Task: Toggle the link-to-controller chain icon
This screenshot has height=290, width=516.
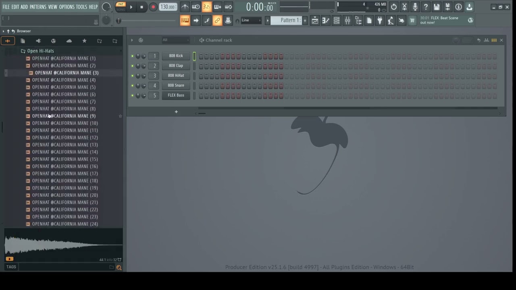Action: pos(217,21)
